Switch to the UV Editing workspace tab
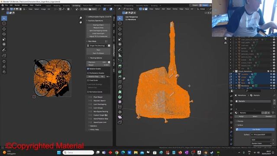 point(76,6)
